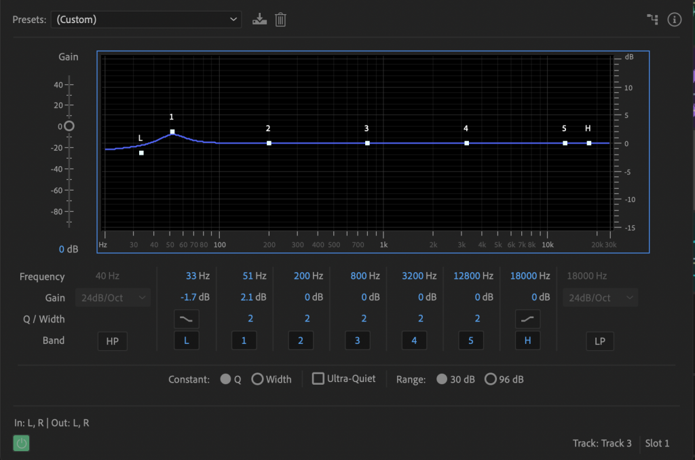The image size is (695, 460).
Task: Toggle band 3 button
Action: coord(357,341)
